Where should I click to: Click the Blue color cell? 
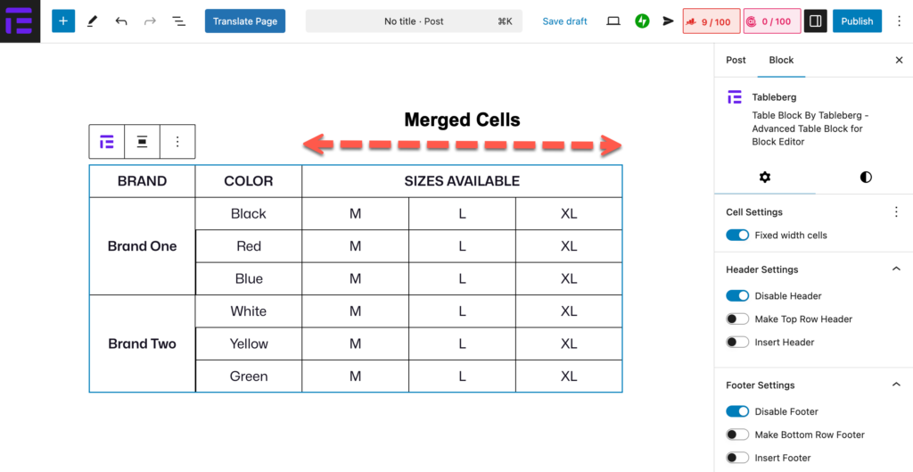pyautogui.click(x=249, y=278)
